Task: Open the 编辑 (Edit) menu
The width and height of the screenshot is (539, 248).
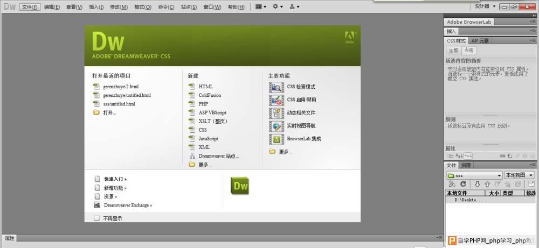Action: pos(52,6)
